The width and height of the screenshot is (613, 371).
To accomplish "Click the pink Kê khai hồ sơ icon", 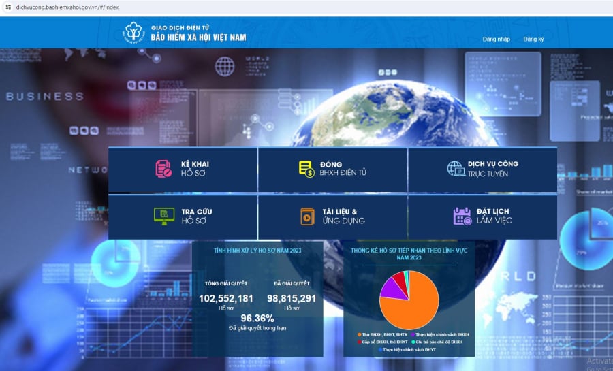I will 163,169.
